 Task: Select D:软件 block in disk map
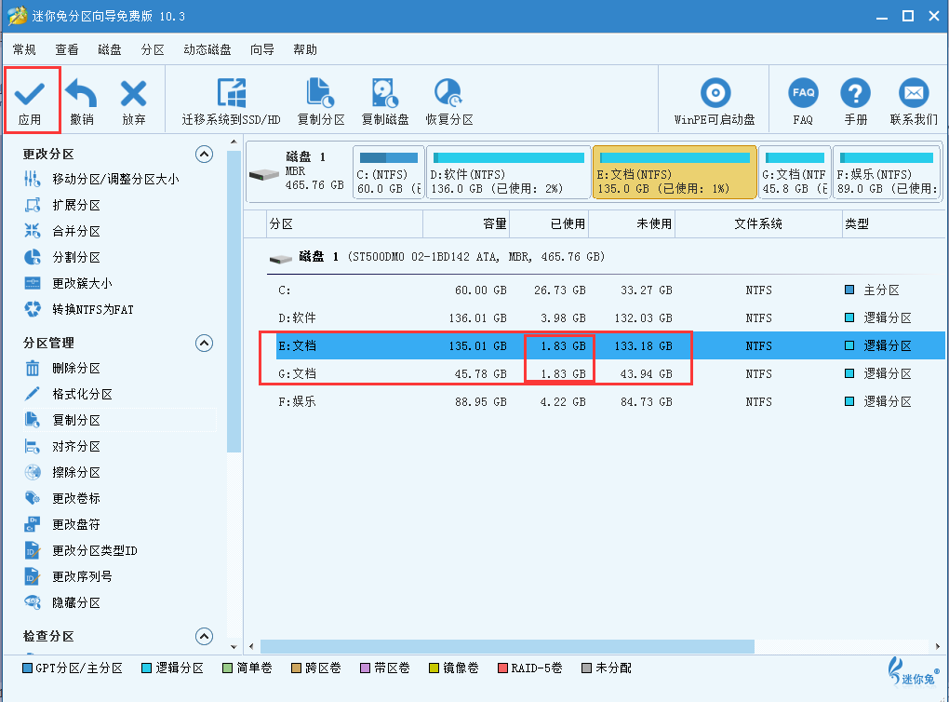(508, 172)
